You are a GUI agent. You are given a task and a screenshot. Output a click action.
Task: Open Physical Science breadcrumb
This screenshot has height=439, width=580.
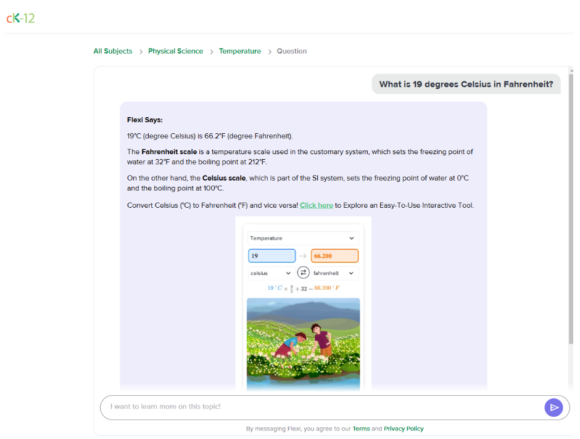point(175,51)
